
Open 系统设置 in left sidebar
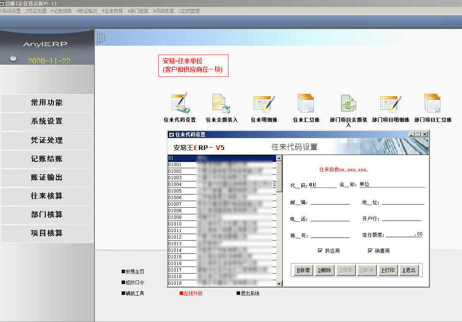click(47, 121)
